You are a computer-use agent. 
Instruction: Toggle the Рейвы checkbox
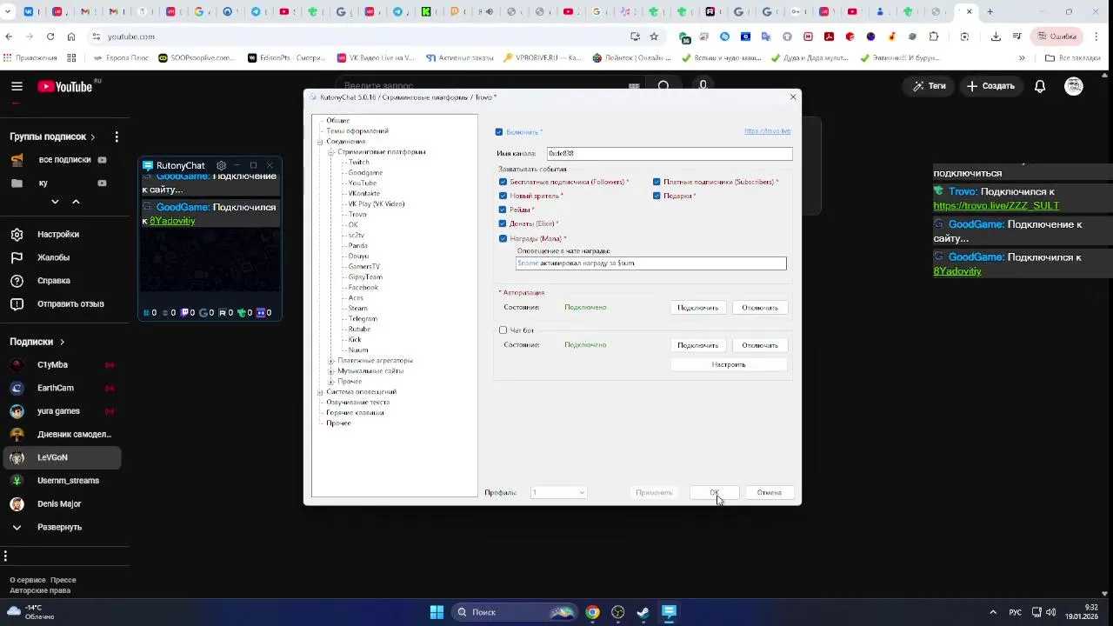(503, 210)
